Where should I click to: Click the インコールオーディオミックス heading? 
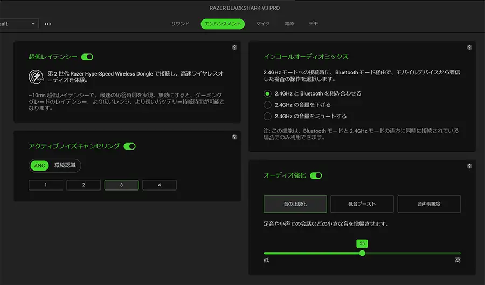point(306,57)
